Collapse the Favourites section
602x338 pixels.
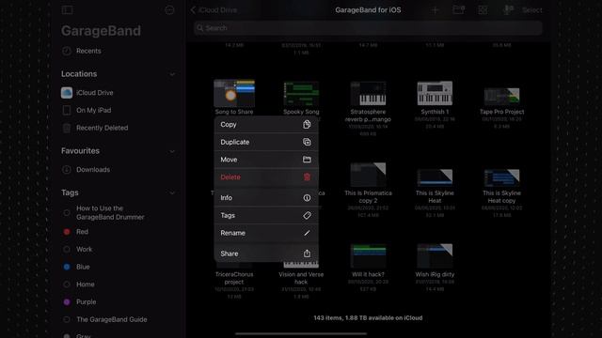pos(172,151)
